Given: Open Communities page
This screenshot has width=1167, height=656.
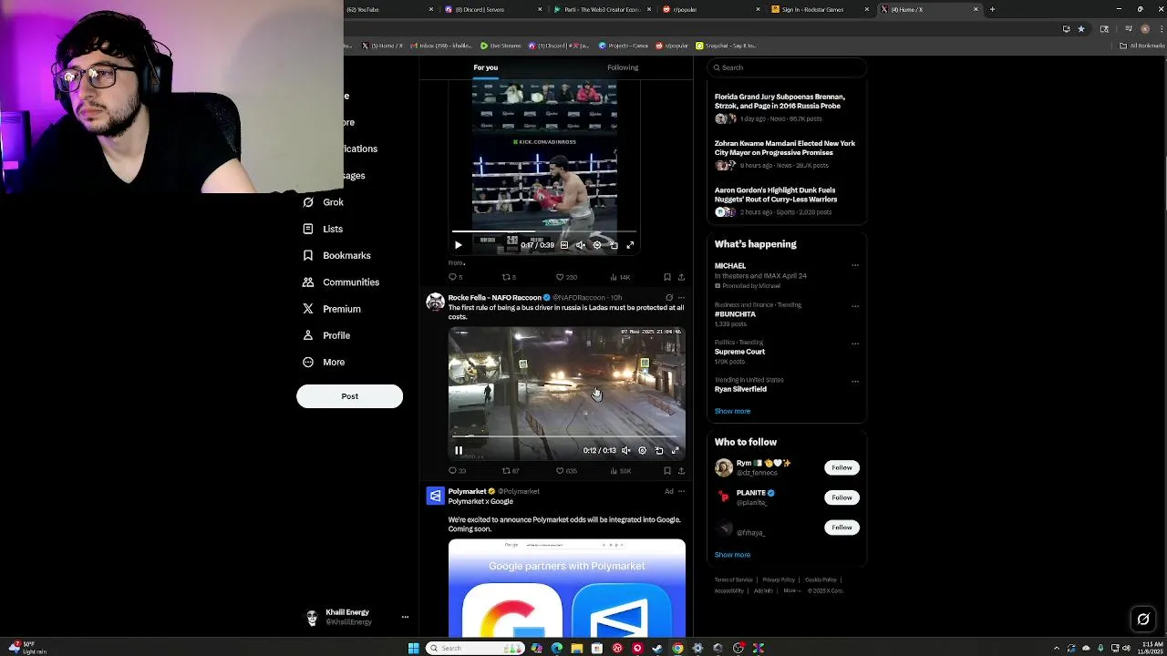Looking at the screenshot, I should pos(340,282).
